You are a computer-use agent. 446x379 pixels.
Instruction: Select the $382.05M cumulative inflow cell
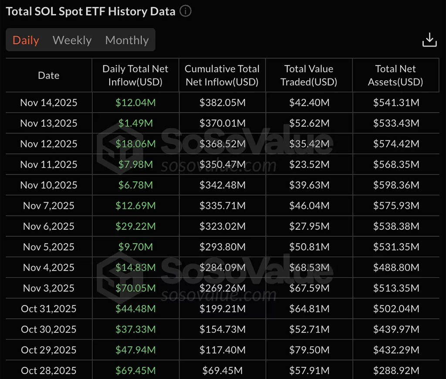pos(222,103)
